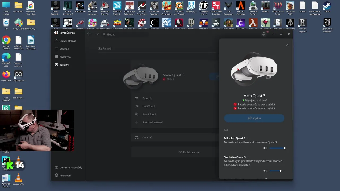The width and height of the screenshot is (340, 191).
Task: Open kick.txt file on desktop
Action: (302, 7)
